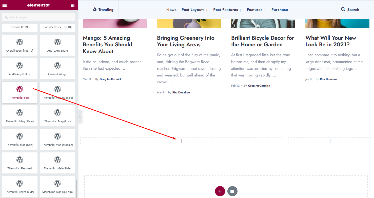
Task: Click the Search magnifier icon
Action: (343, 9)
